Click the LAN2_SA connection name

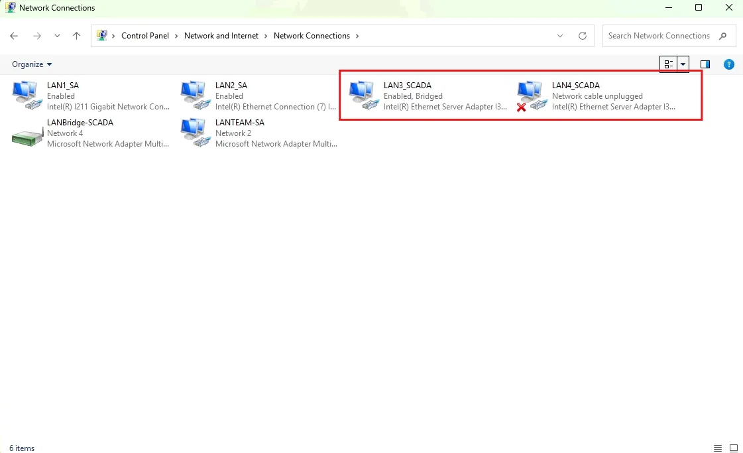[x=231, y=86]
